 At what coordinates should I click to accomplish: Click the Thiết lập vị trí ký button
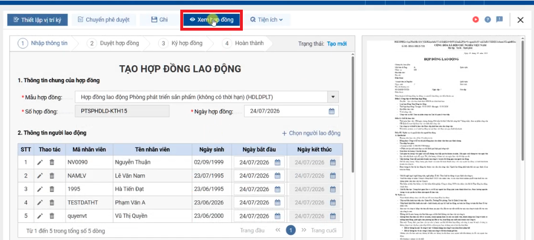coord(38,20)
